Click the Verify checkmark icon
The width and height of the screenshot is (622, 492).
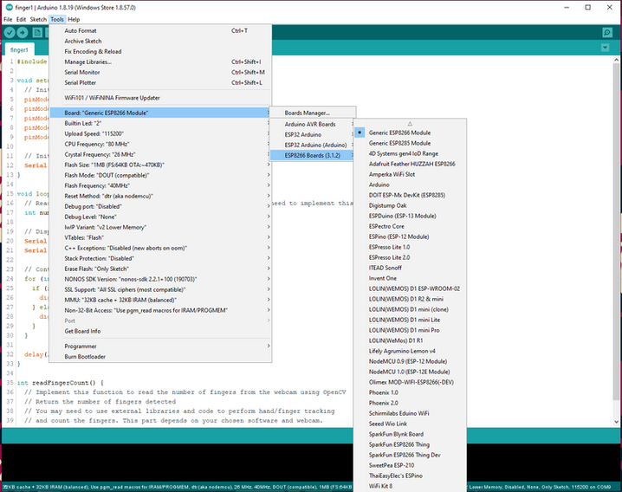click(x=10, y=33)
